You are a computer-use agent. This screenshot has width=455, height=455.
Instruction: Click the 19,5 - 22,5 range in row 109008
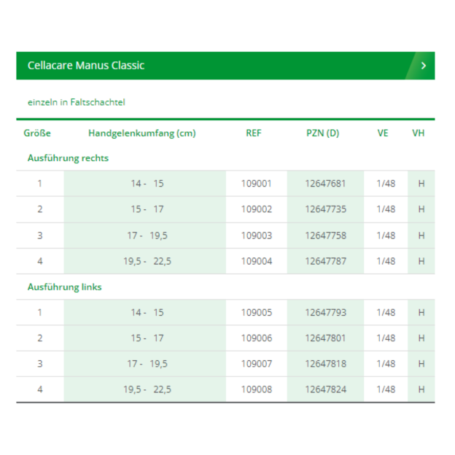click(147, 389)
